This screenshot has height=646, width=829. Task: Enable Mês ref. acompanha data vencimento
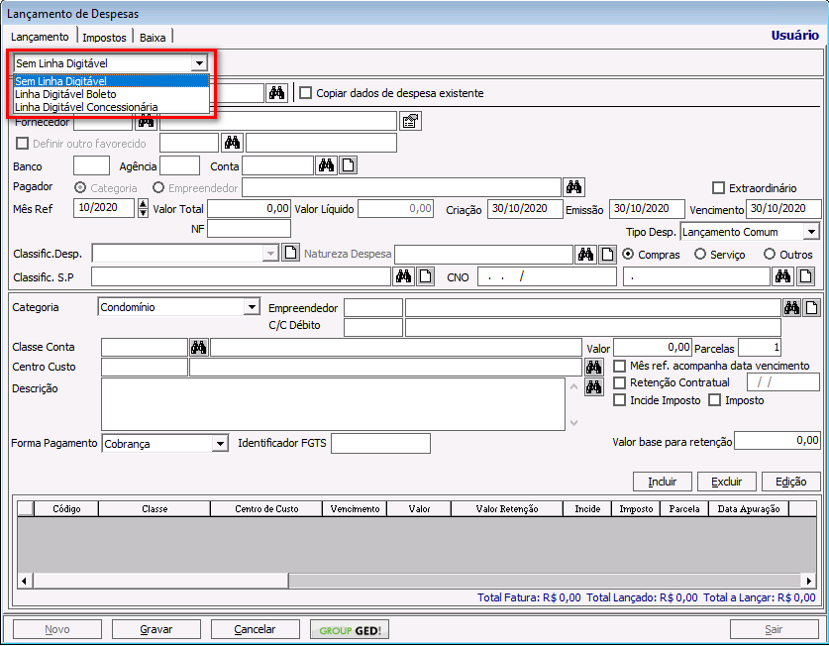(x=619, y=367)
